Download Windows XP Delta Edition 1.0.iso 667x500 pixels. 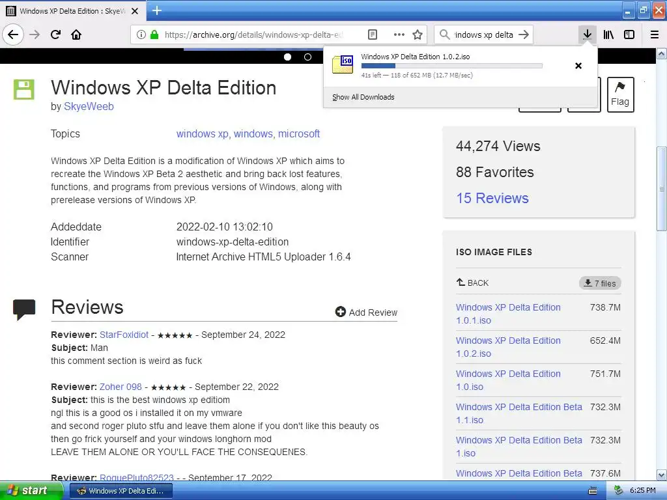508,380
